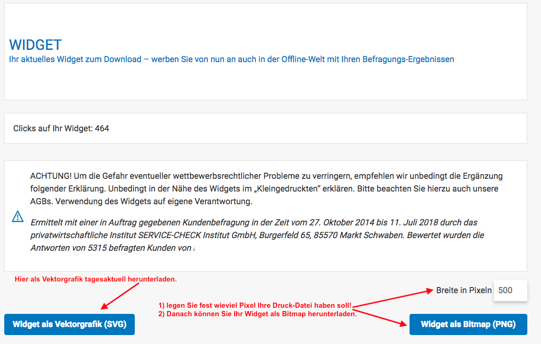Focus the Breite in Pixeln input field

point(510,290)
